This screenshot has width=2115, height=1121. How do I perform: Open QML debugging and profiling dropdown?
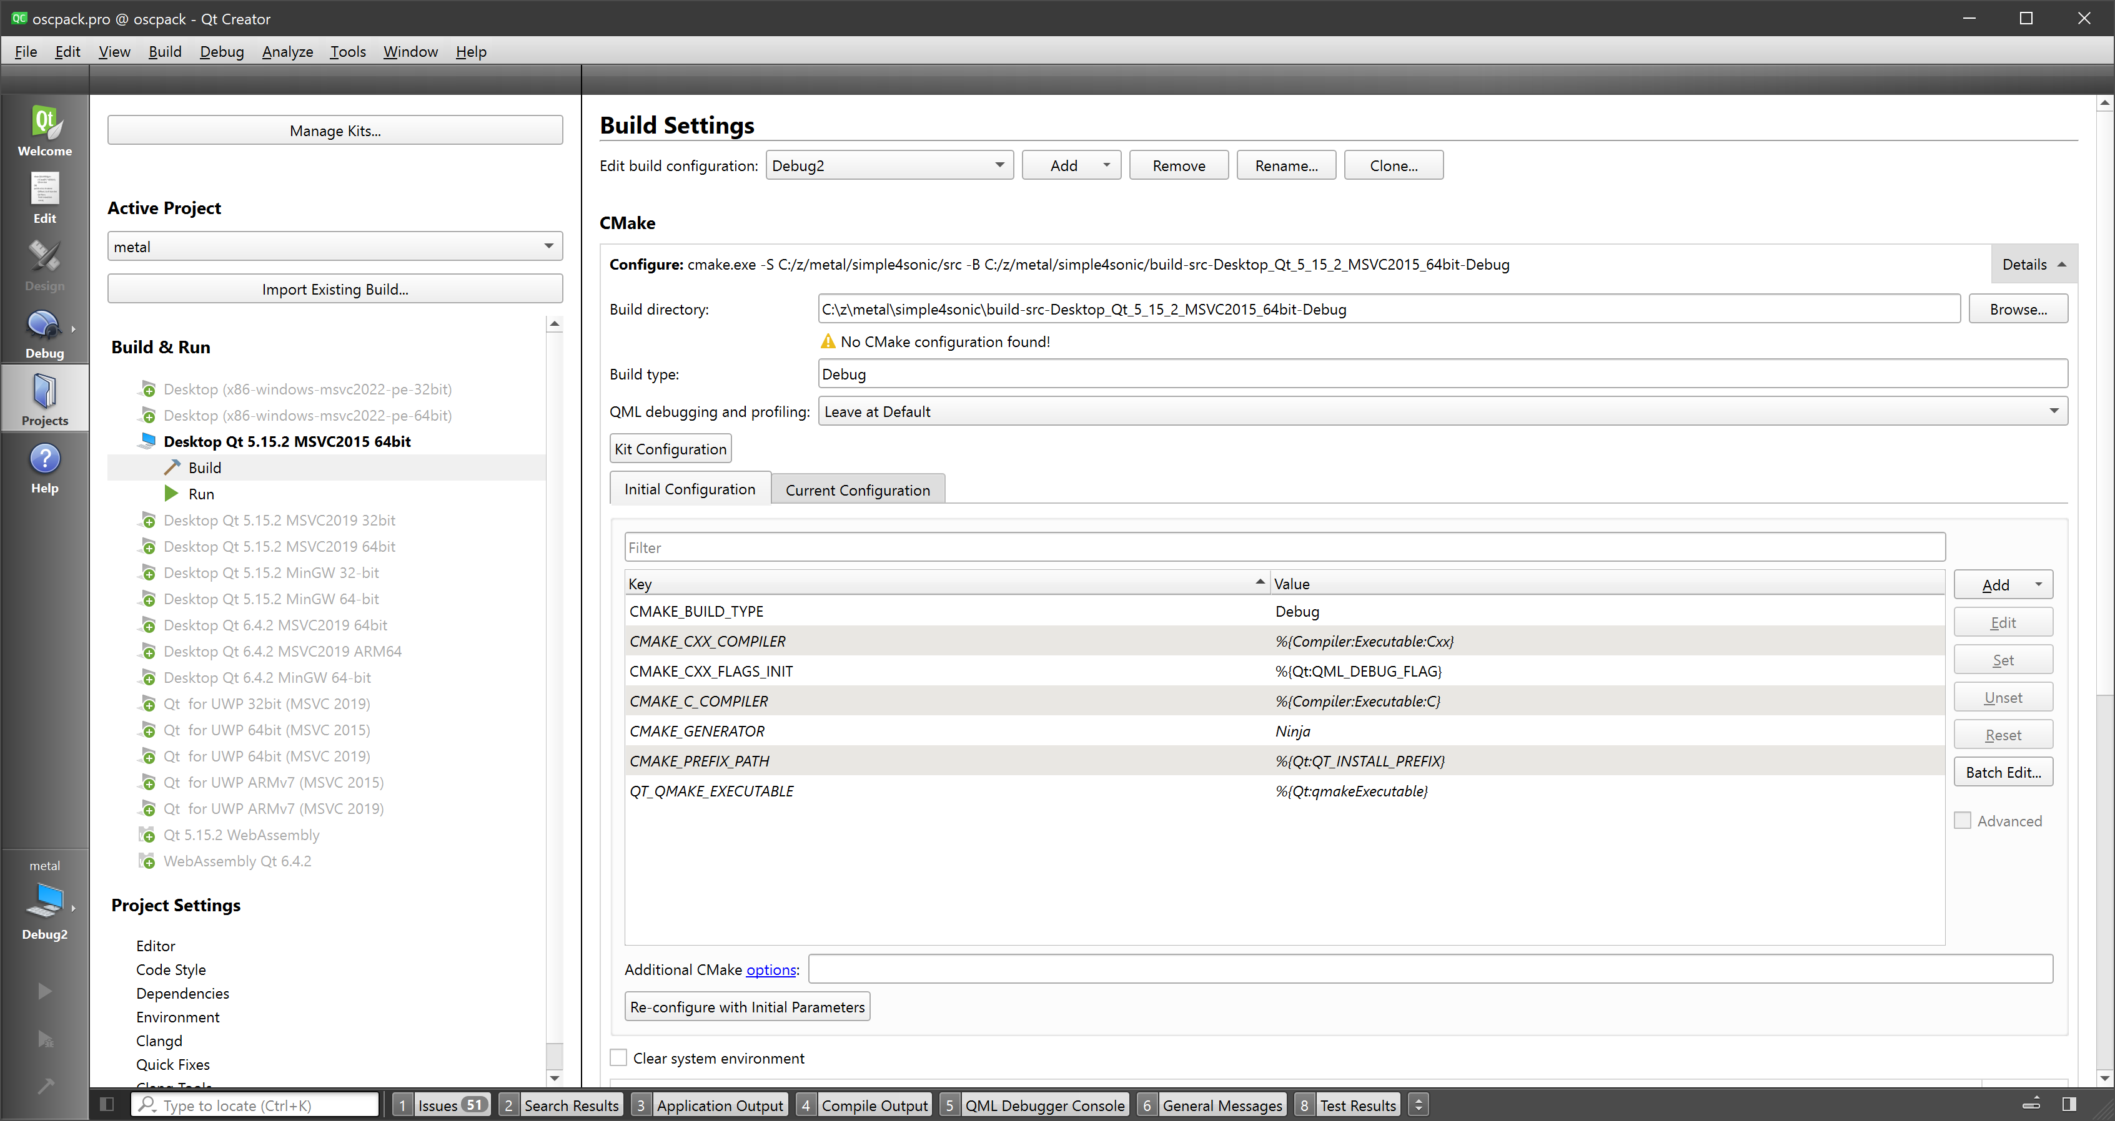1442,411
